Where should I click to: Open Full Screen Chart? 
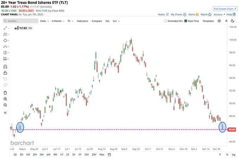(x=225, y=9)
